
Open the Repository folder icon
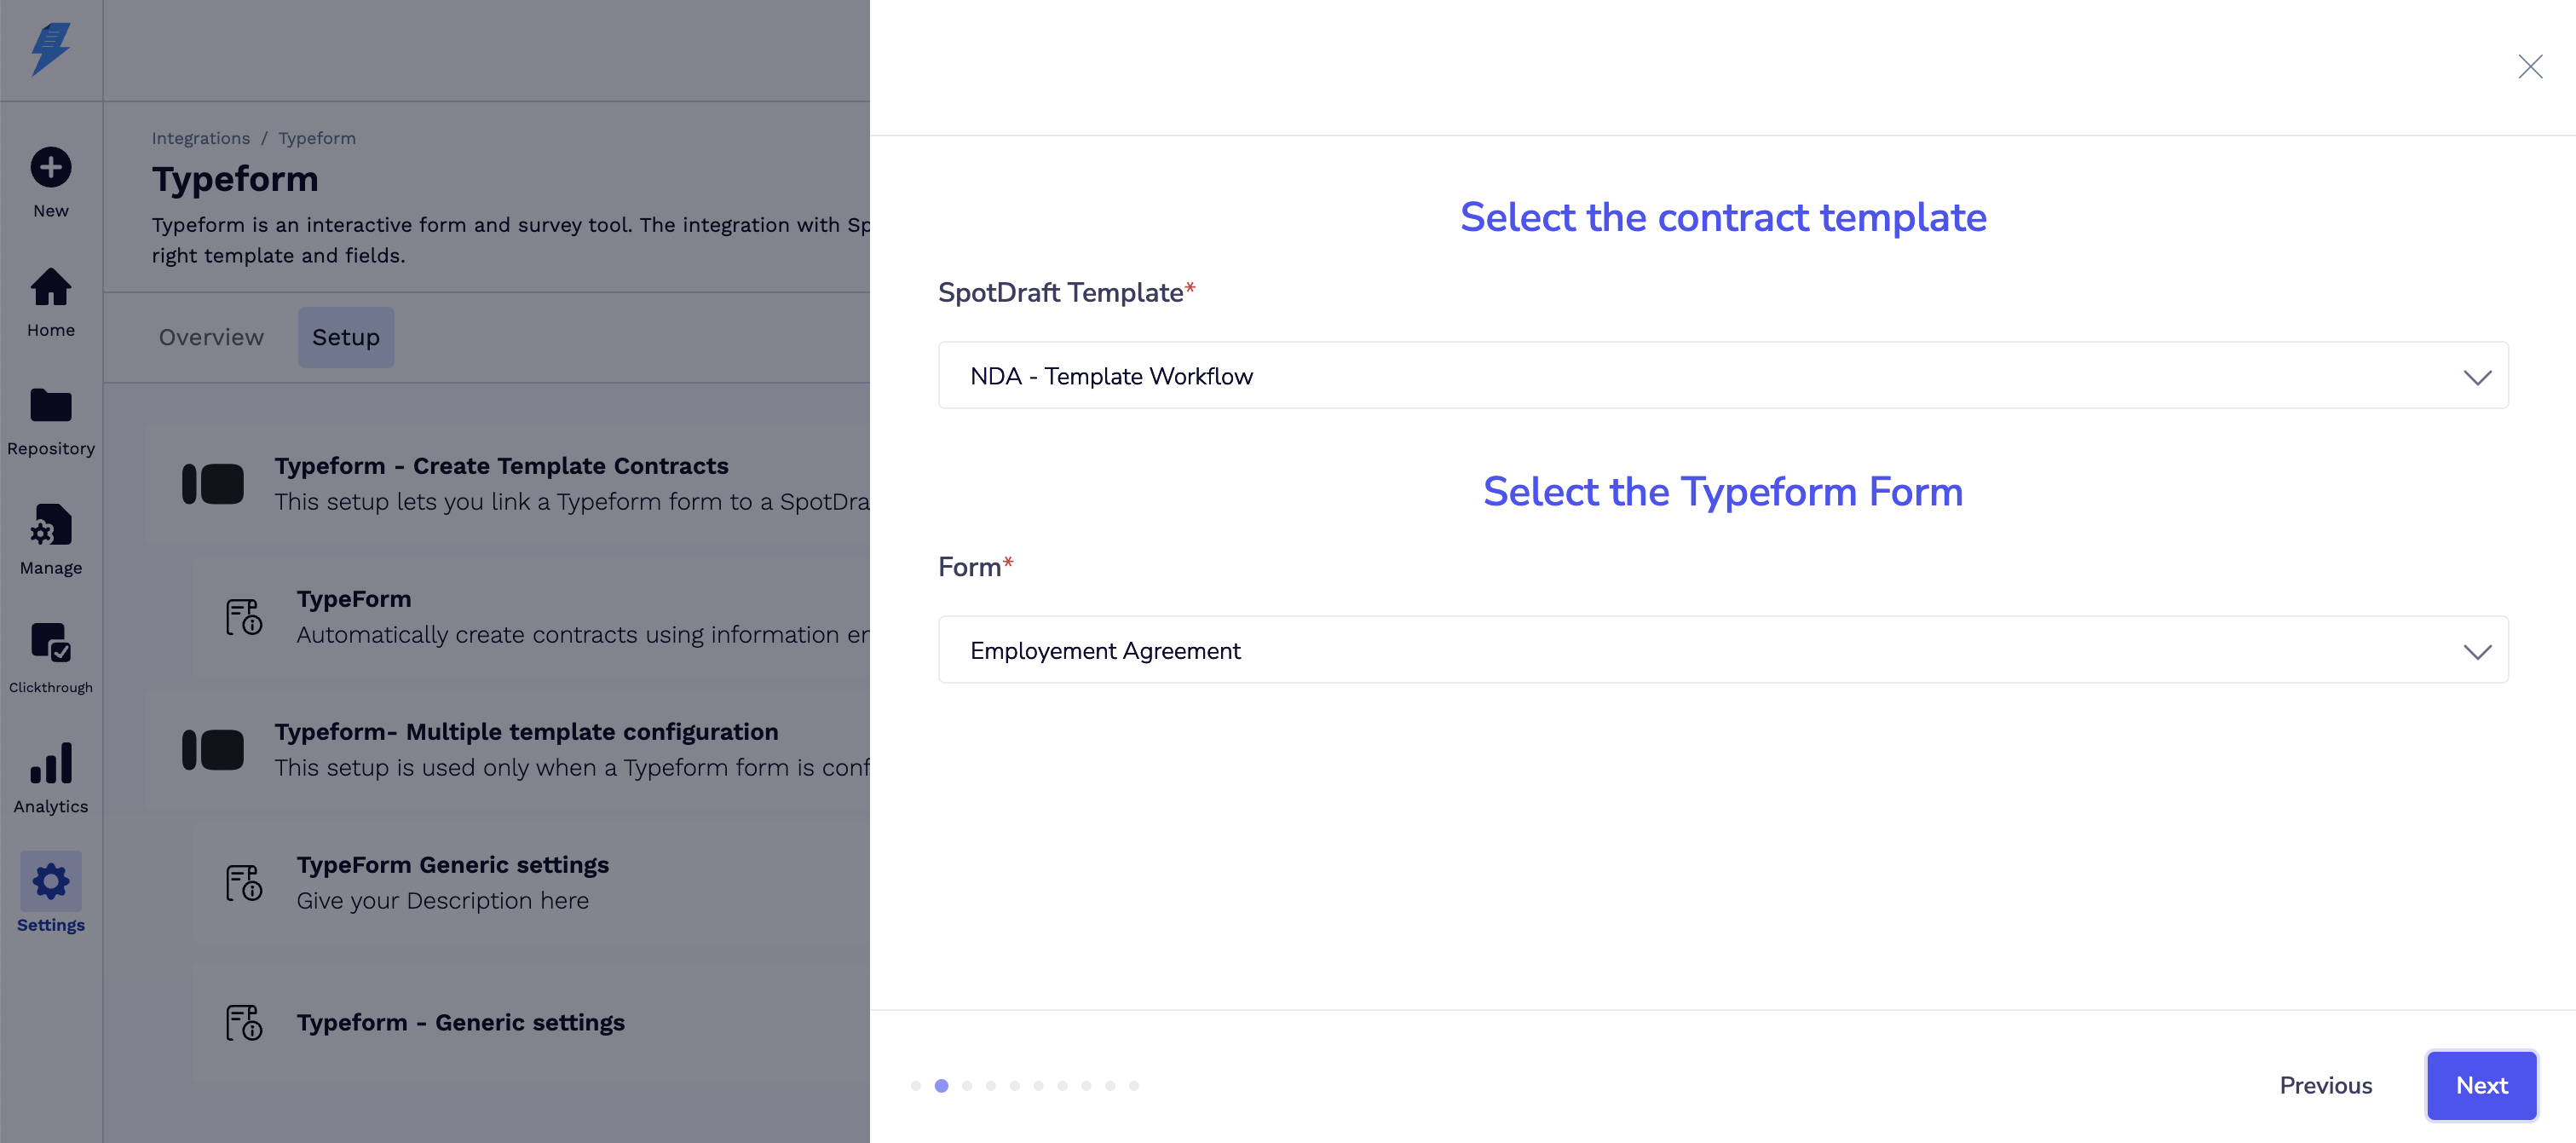point(50,406)
